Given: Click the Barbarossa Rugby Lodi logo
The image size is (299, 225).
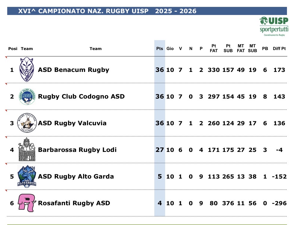Looking at the screenshot, I should [27, 149].
